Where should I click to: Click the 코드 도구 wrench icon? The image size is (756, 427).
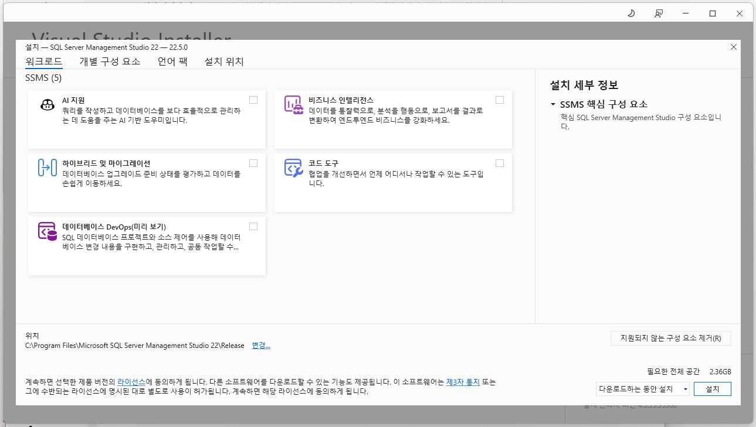(x=293, y=168)
